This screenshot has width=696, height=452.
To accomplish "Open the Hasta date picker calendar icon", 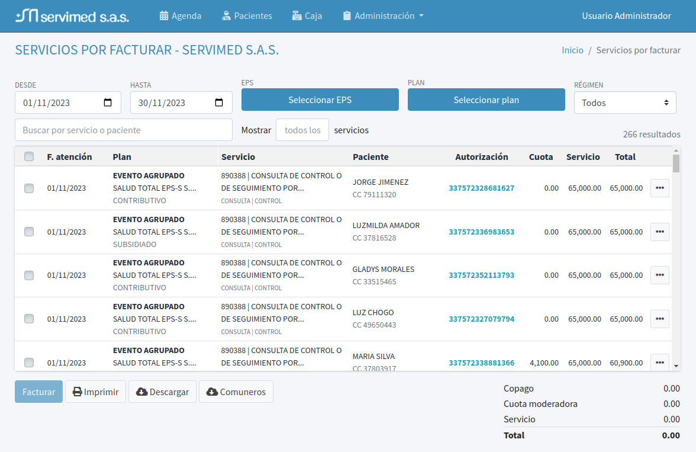I will (219, 102).
